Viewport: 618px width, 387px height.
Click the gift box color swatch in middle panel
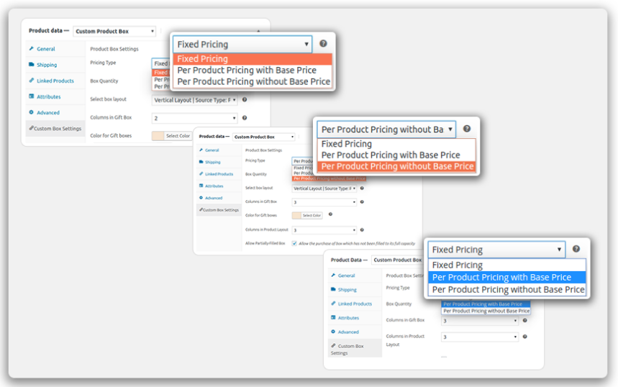pos(296,215)
